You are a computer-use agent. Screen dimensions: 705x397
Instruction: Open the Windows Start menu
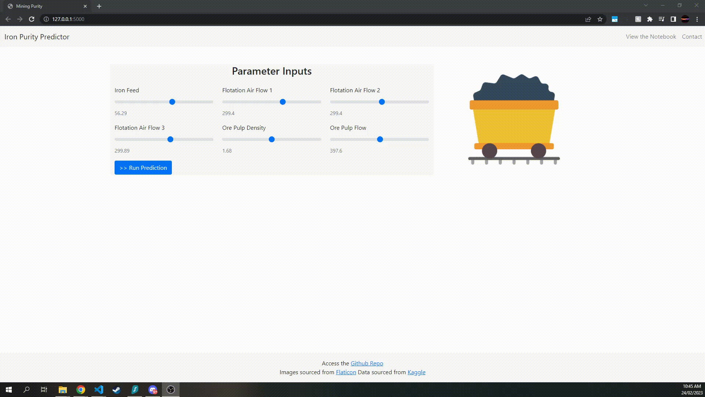[x=9, y=390]
